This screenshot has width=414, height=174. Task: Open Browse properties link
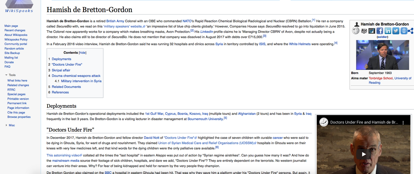19,117
